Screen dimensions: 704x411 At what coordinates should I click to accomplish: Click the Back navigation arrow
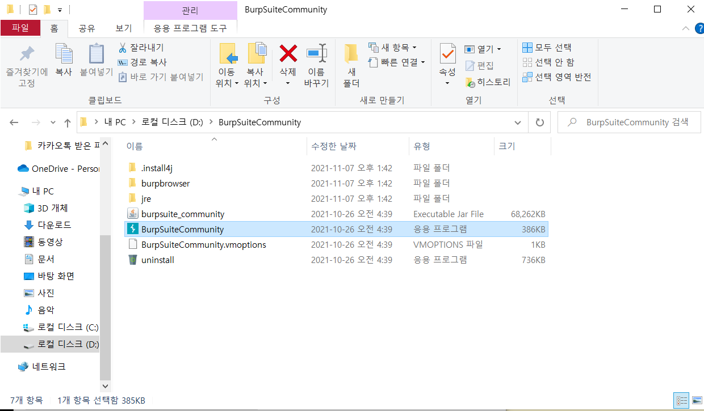pyautogui.click(x=14, y=122)
